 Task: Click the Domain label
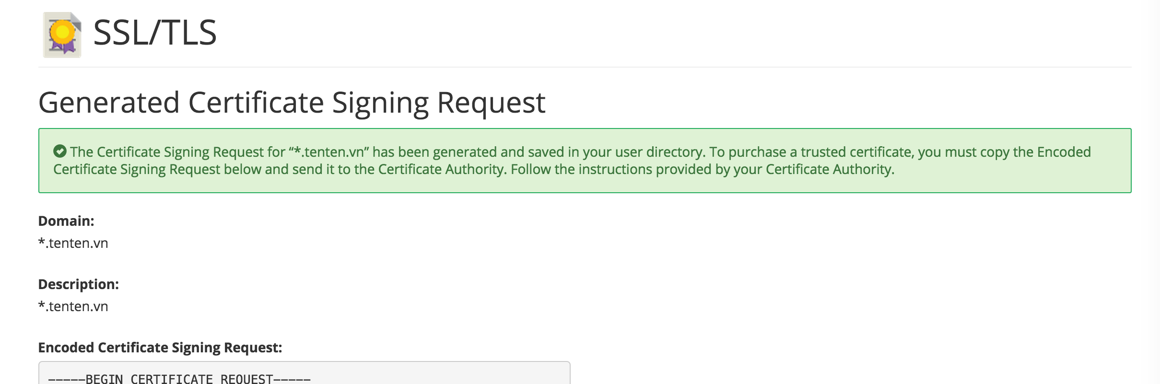[66, 221]
